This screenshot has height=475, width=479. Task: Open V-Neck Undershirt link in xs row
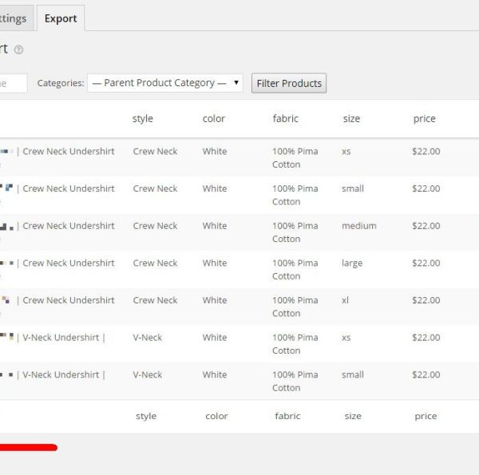(64, 338)
